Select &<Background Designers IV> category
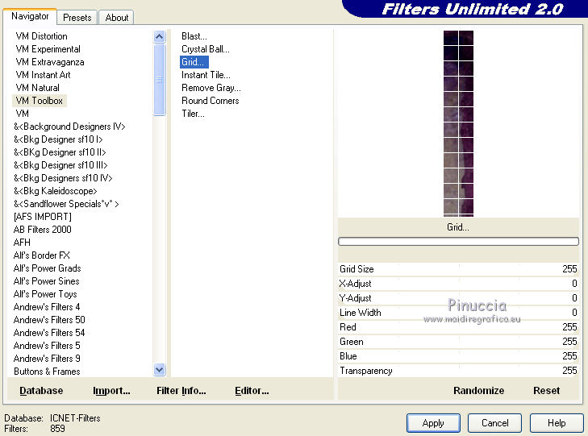Image resolution: width=588 pixels, height=436 pixels. 69,127
